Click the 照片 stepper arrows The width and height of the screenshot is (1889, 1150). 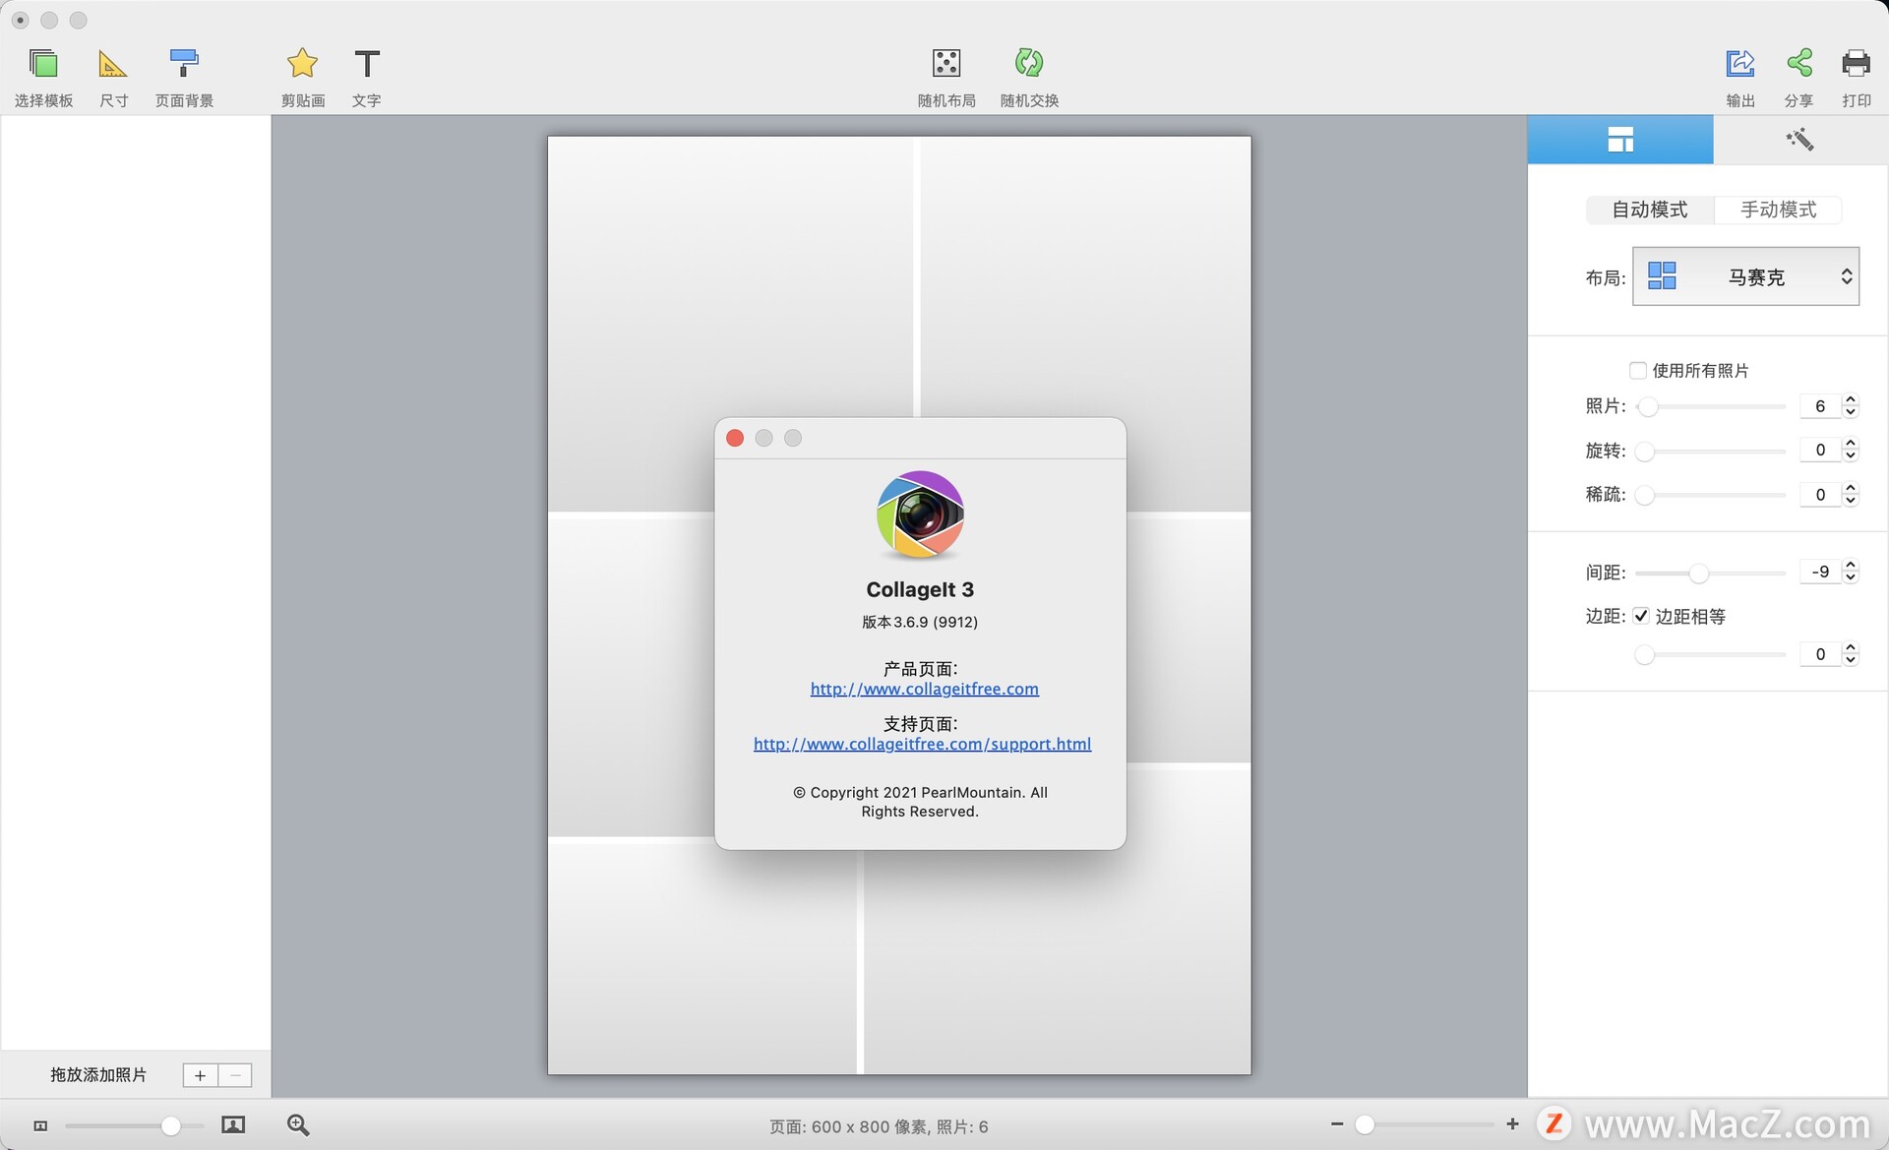point(1851,406)
